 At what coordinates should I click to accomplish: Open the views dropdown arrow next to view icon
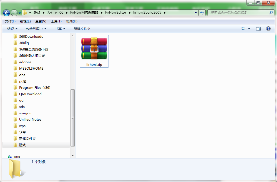[249, 28]
